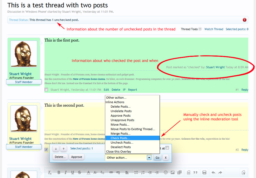The width and height of the screenshot is (256, 178).
Task: Report the first post
Action: (133, 90)
